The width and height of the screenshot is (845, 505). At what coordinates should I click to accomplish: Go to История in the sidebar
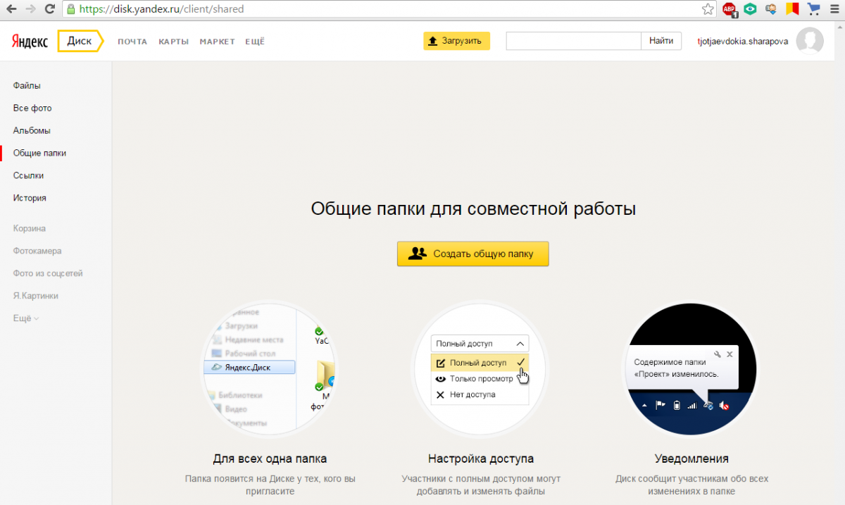point(30,198)
